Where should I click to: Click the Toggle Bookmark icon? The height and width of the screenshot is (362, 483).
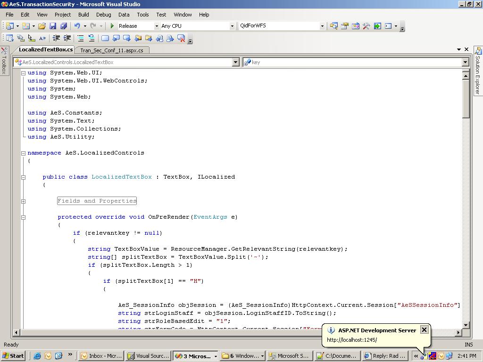point(105,38)
